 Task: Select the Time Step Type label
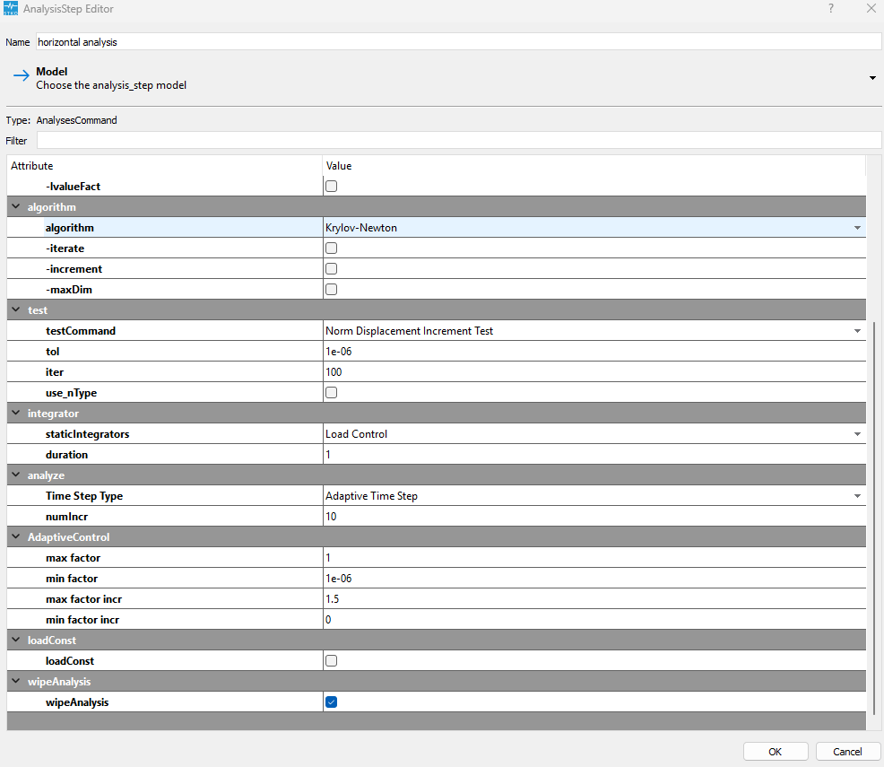coord(84,496)
